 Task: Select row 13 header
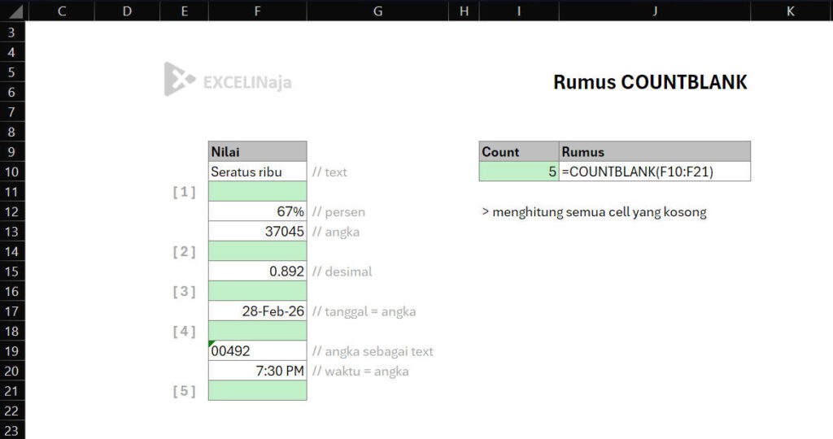tap(12, 232)
